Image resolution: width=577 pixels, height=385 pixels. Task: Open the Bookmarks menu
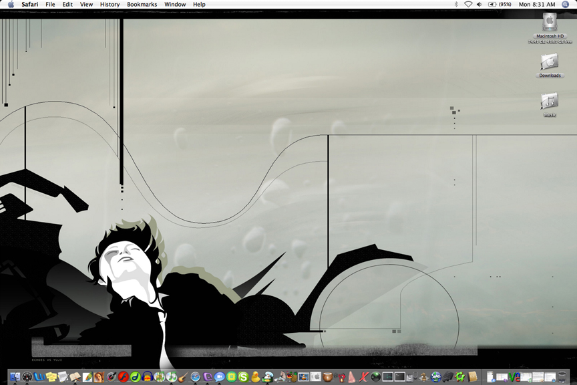(142, 5)
